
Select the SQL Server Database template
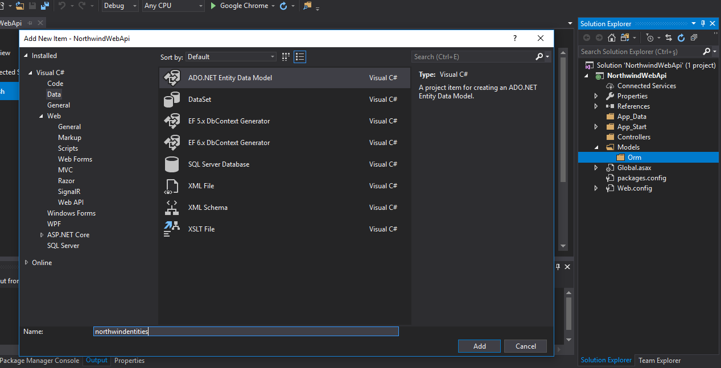(x=219, y=164)
